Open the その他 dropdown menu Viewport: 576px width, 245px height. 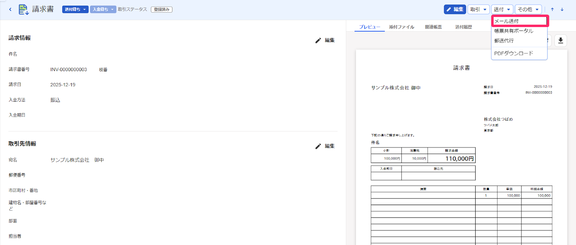pyautogui.click(x=528, y=9)
